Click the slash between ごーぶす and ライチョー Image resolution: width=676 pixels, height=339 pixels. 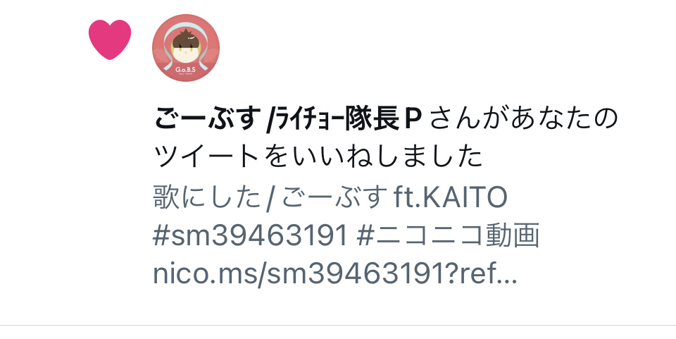coord(270,120)
